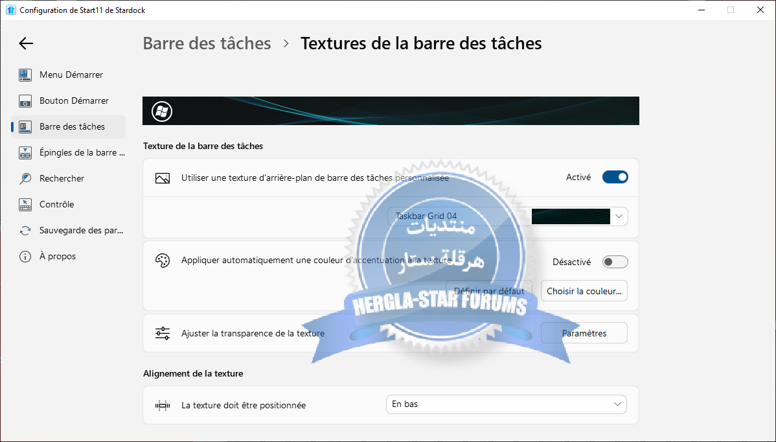Image resolution: width=776 pixels, height=442 pixels.
Task: Click the taskbar texture preview banner
Action: coord(391,111)
